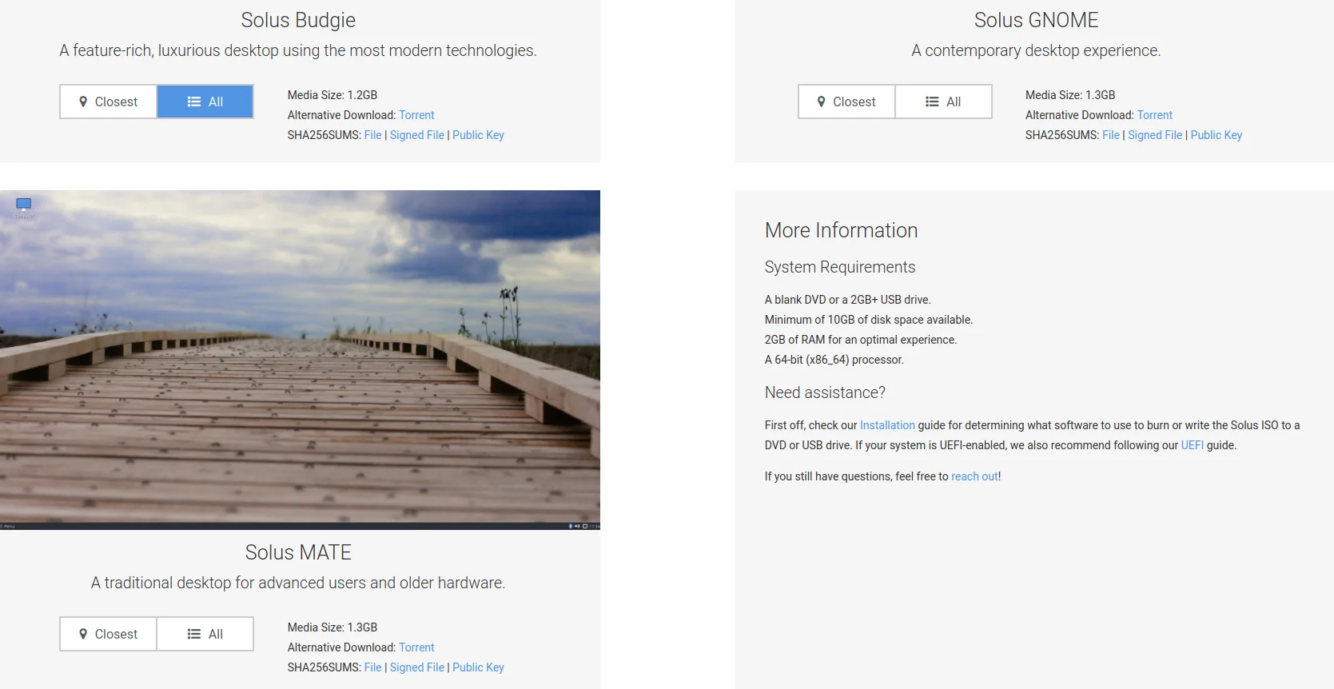Image resolution: width=1334 pixels, height=689 pixels.
Task: Open the Solus MATE desktop screenshot
Action: click(300, 360)
